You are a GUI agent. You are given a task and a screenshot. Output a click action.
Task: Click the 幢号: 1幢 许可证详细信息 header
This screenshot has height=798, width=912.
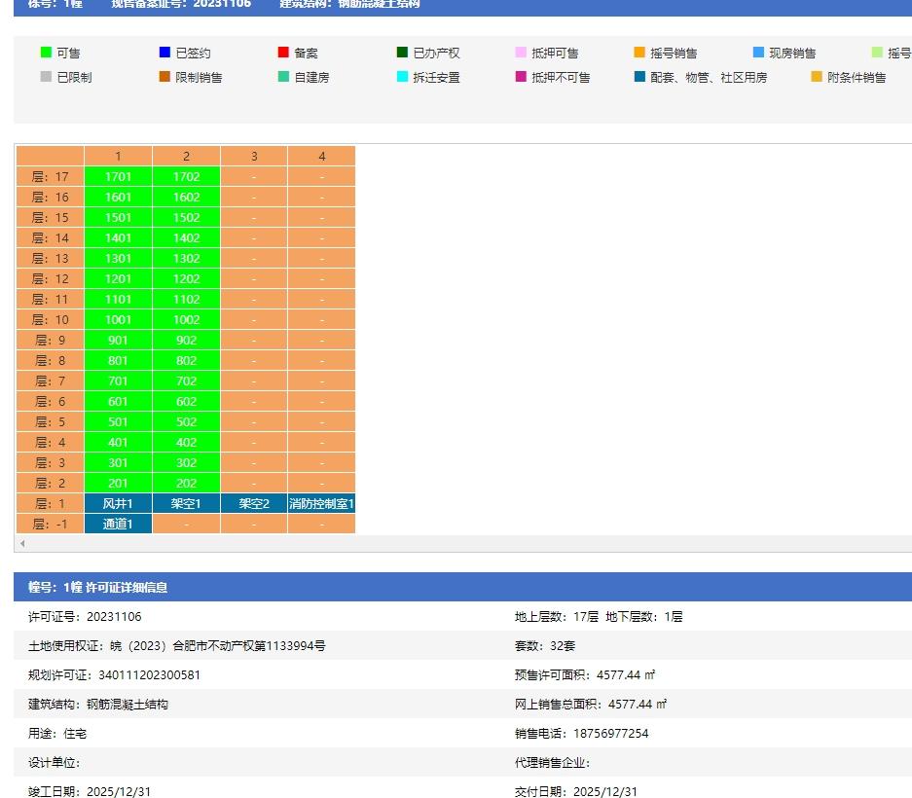click(97, 587)
